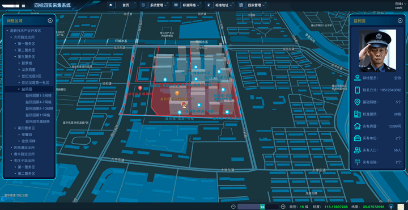
Task: Select 益民园专属网格 in the tree
Action: 38,121
